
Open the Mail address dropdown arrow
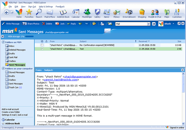click(149, 24)
